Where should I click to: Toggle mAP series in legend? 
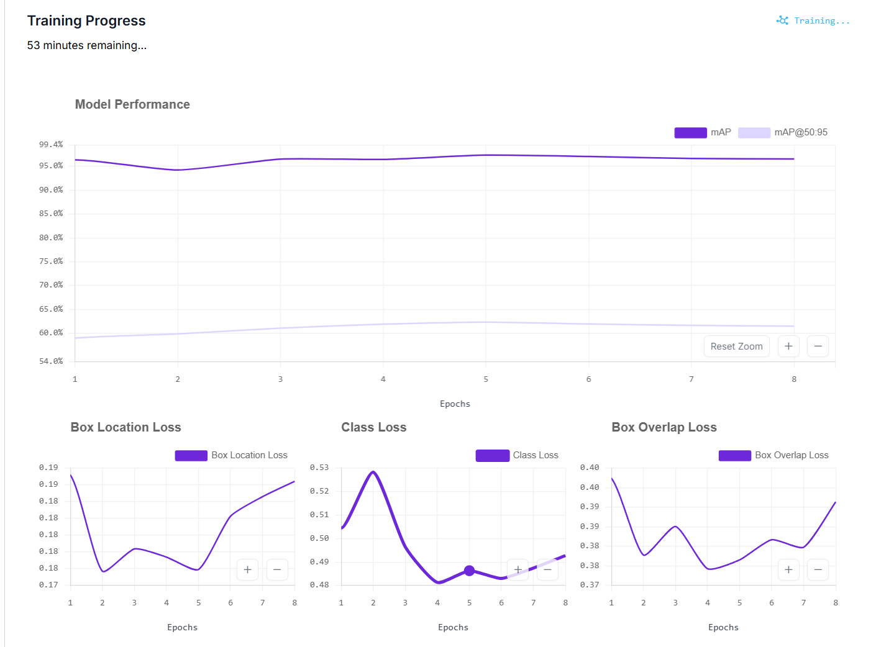pos(703,132)
